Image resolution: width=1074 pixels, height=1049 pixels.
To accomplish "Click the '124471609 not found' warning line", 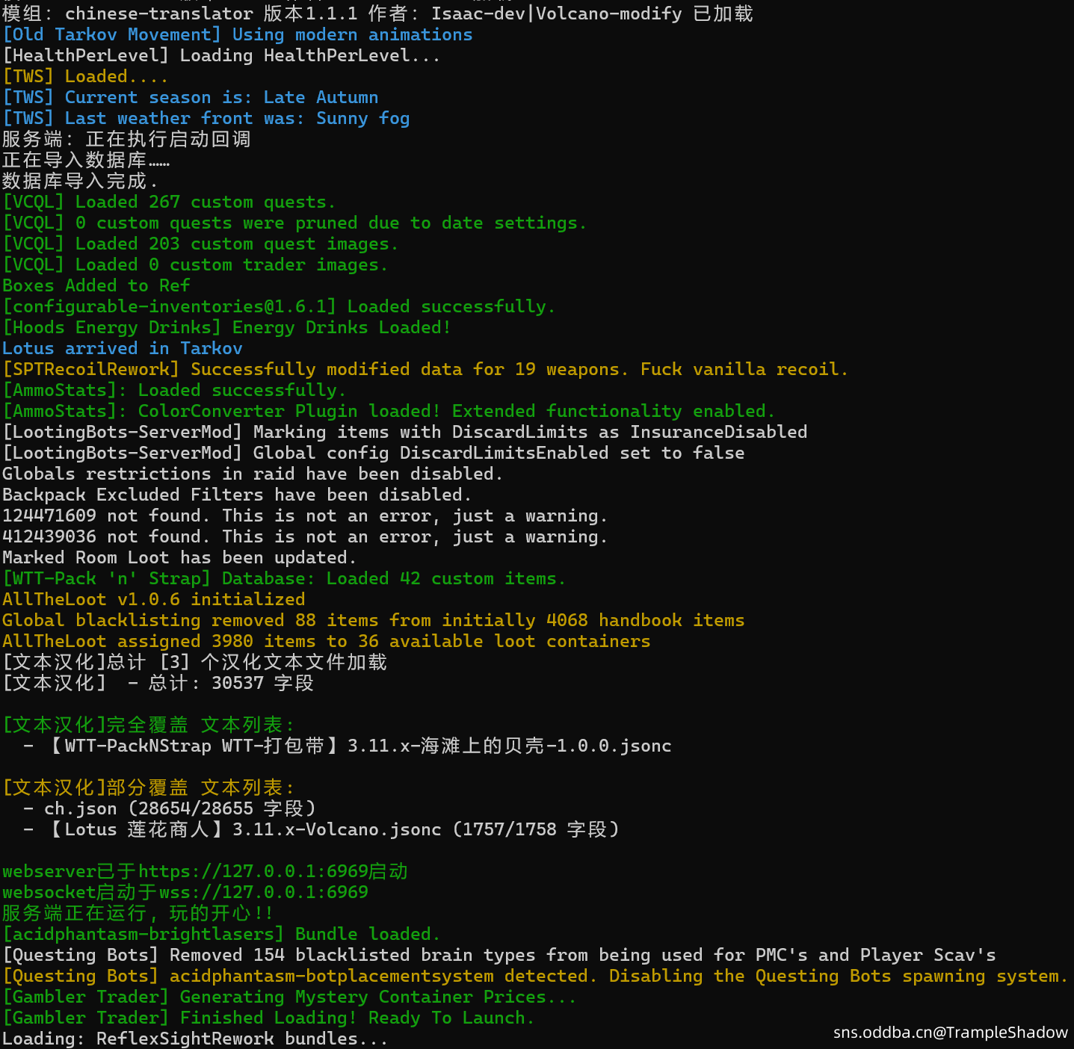I will 305,516.
